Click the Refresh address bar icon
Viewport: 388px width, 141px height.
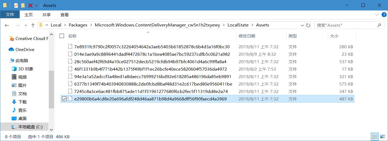[x=308, y=25]
